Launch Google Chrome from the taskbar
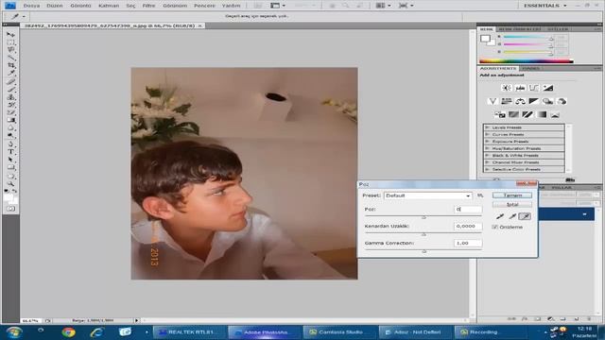Image resolution: width=605 pixels, height=340 pixels. [69, 331]
